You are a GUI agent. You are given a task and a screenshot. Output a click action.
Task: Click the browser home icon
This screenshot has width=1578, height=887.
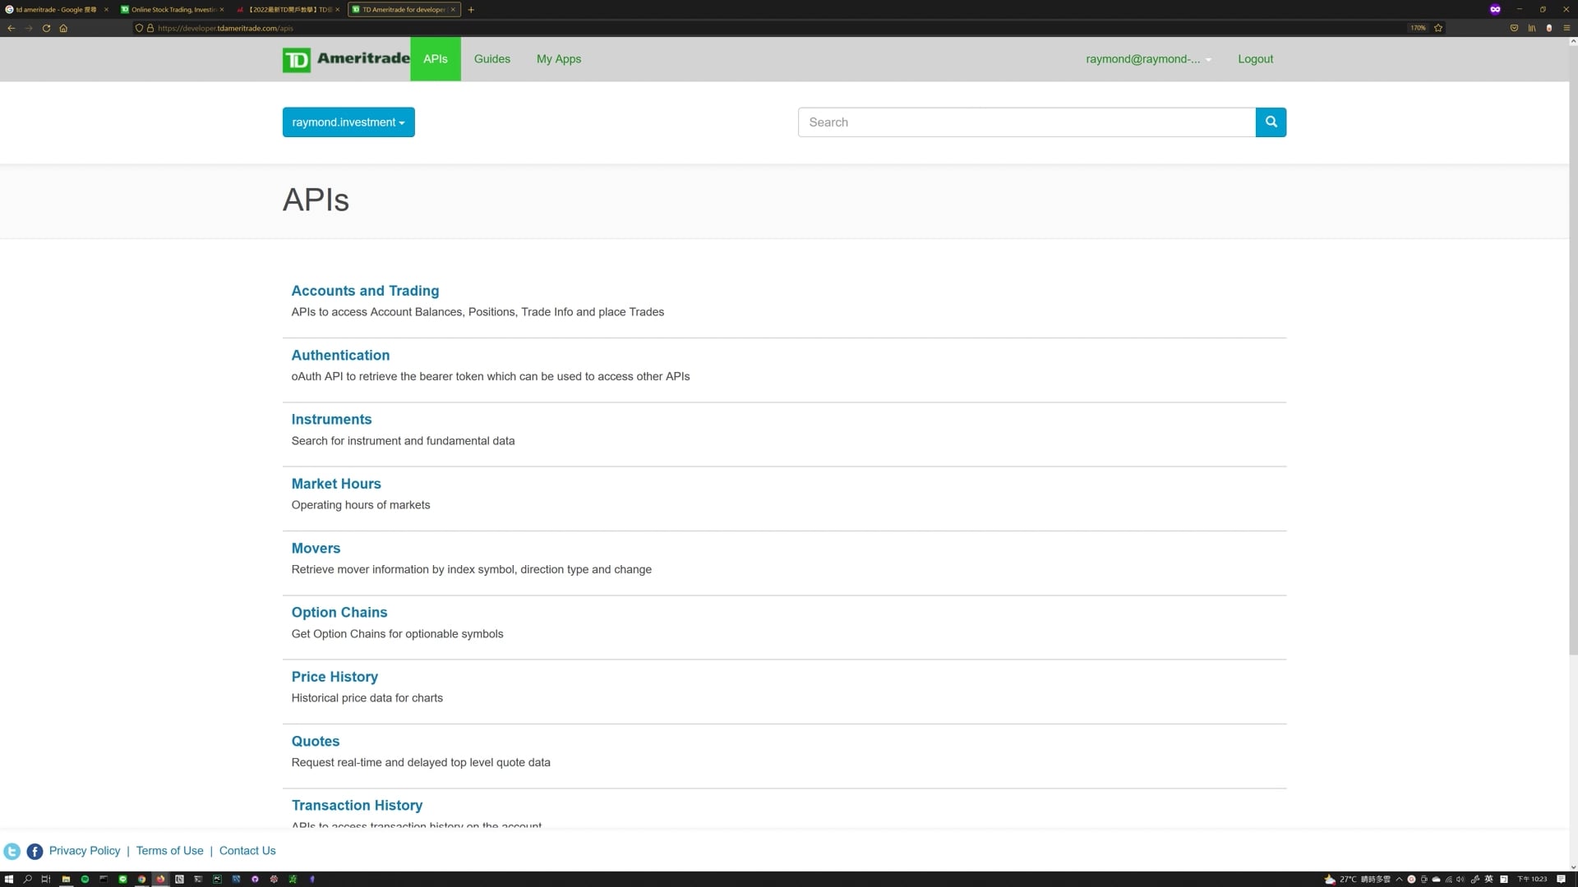tap(63, 28)
